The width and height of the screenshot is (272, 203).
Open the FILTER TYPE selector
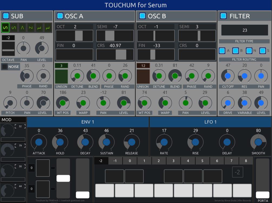[244, 41]
